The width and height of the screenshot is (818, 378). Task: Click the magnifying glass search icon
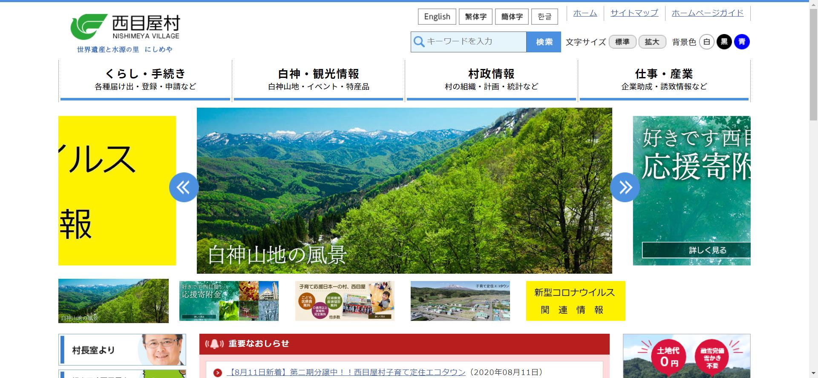419,42
